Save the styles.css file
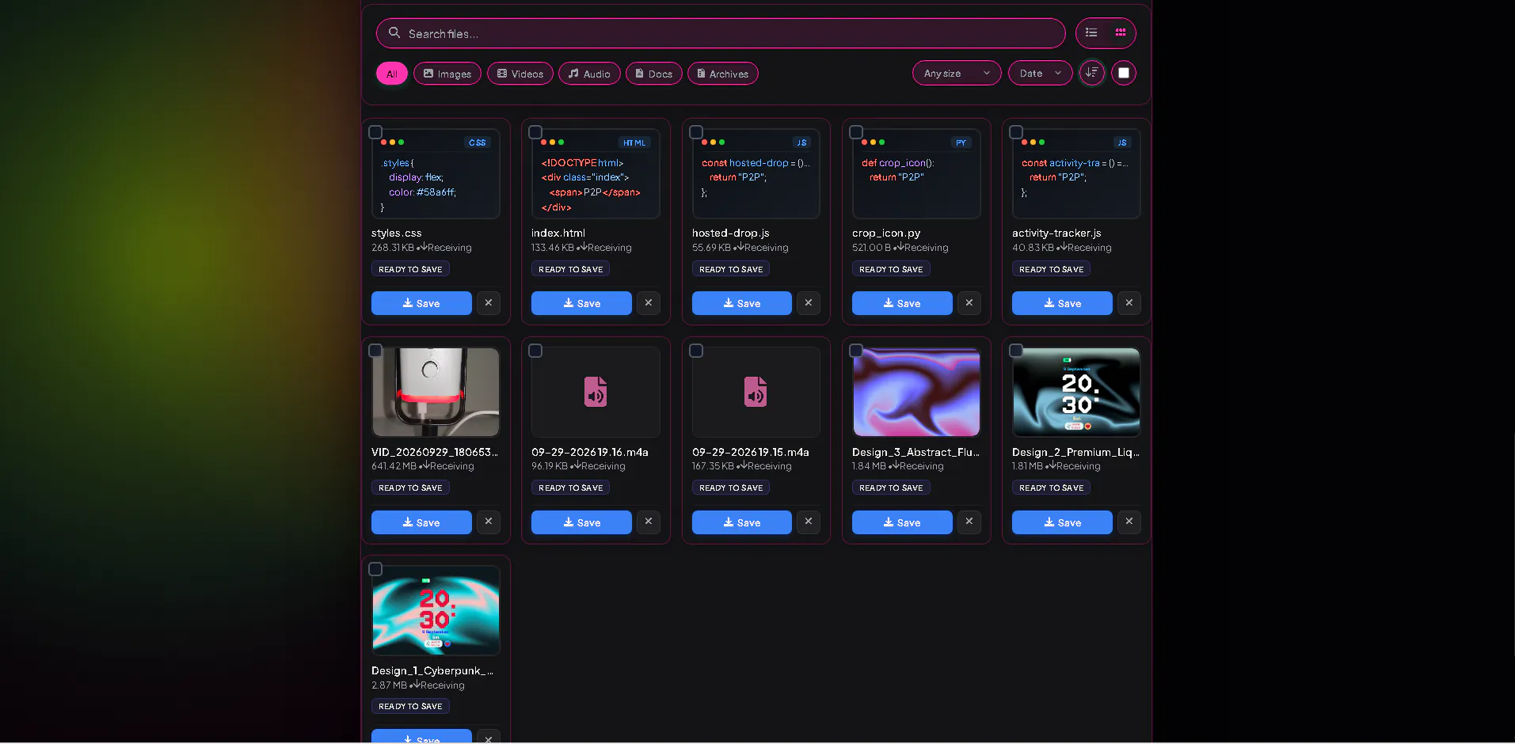This screenshot has height=744, width=1515. coord(421,303)
